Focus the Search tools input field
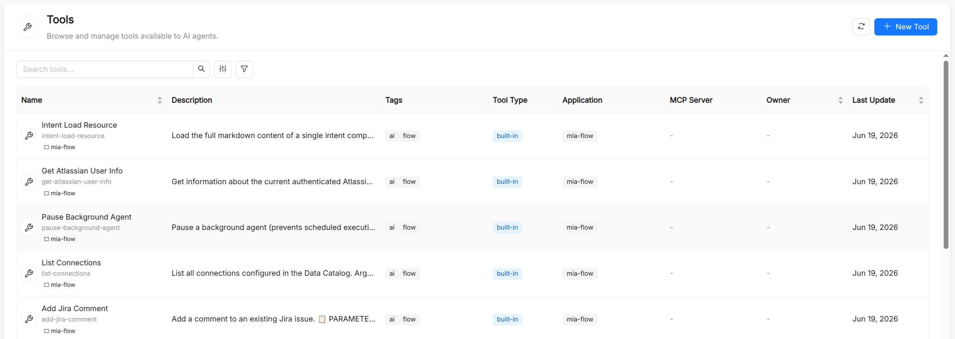The width and height of the screenshot is (955, 339). pyautogui.click(x=105, y=69)
